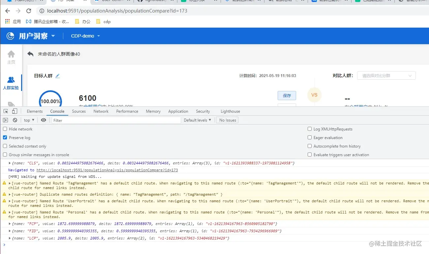Open the 请选择对比分群 select box
The image size is (429, 254).
tap(386, 75)
